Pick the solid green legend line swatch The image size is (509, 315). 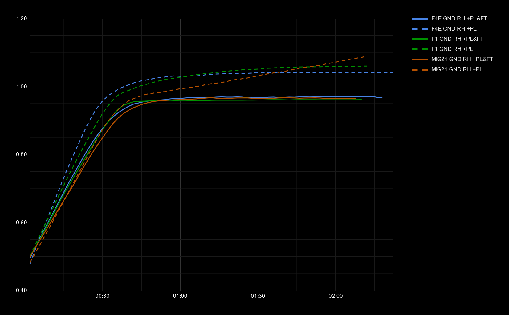(x=420, y=39)
